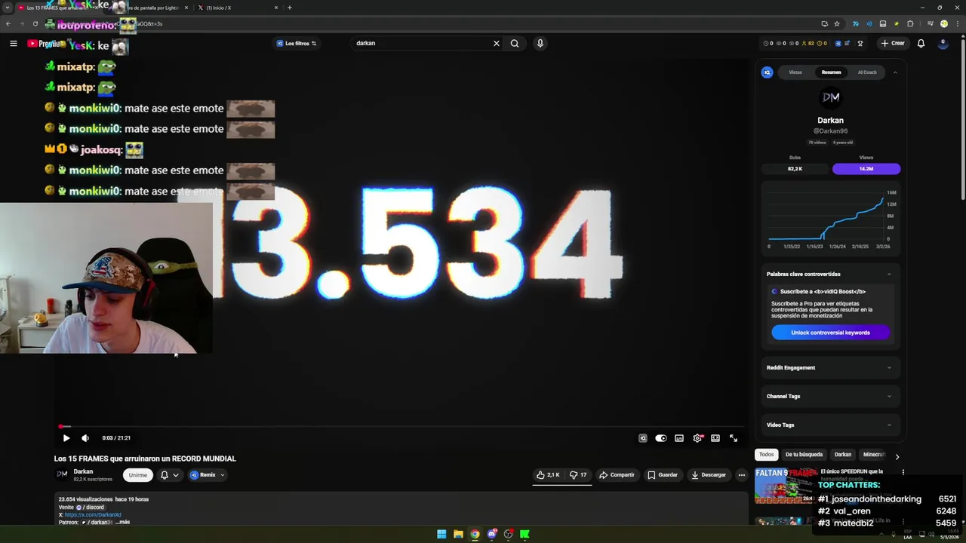Select the Subs 82,2K stat

coord(795,169)
